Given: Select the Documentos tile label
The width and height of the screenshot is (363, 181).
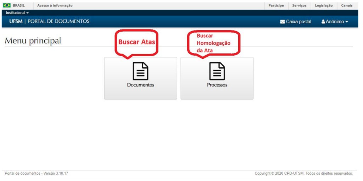Looking at the screenshot, I should coord(140,85).
